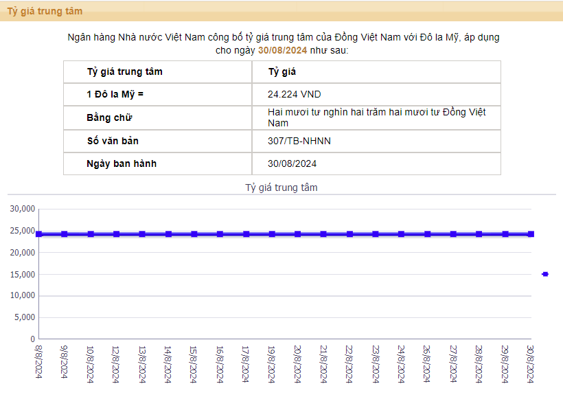Click the y-axis label 5,000
Screen dimensions: 563x397
coord(25,317)
